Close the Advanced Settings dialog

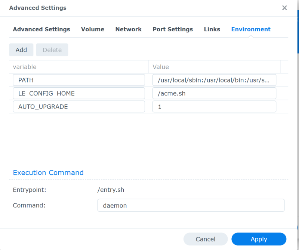(x=284, y=8)
